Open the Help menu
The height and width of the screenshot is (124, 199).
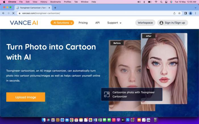click(x=94, y=2)
